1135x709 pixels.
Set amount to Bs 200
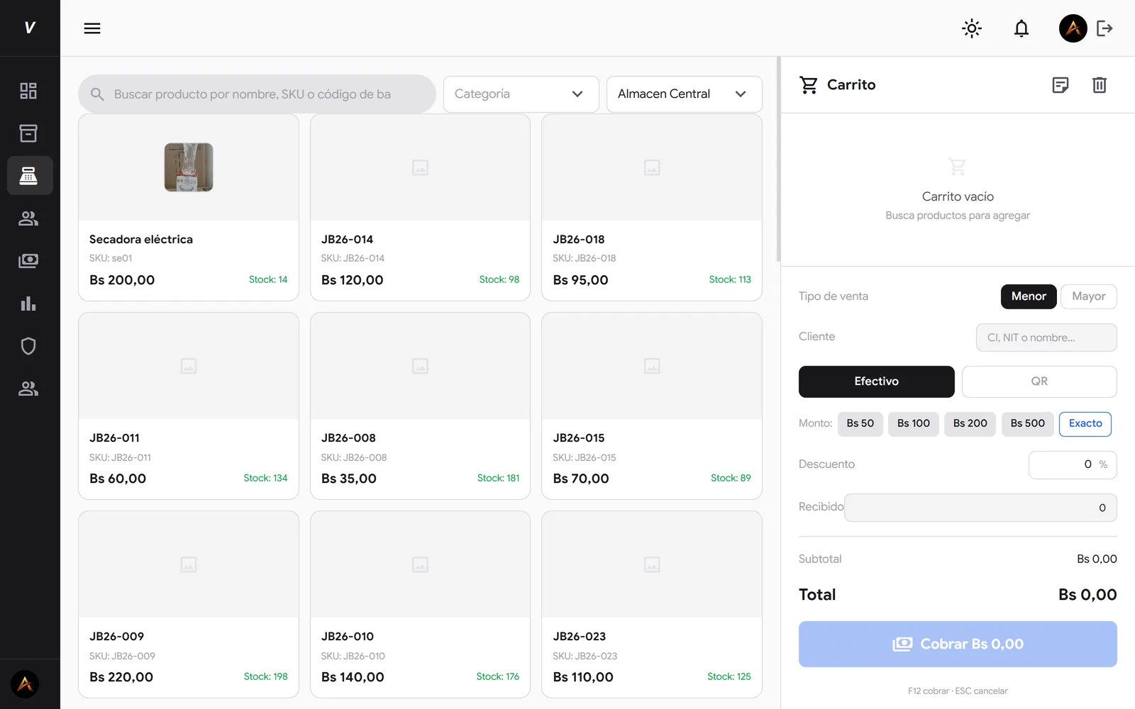[x=970, y=424]
